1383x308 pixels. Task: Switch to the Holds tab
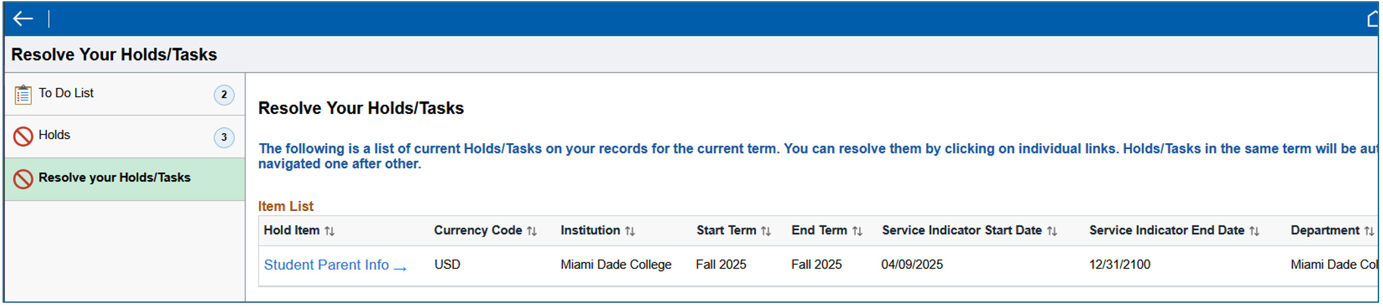tap(54, 135)
